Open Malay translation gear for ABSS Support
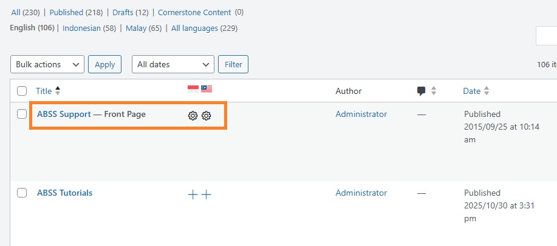This screenshot has height=246, width=557. coord(207,115)
